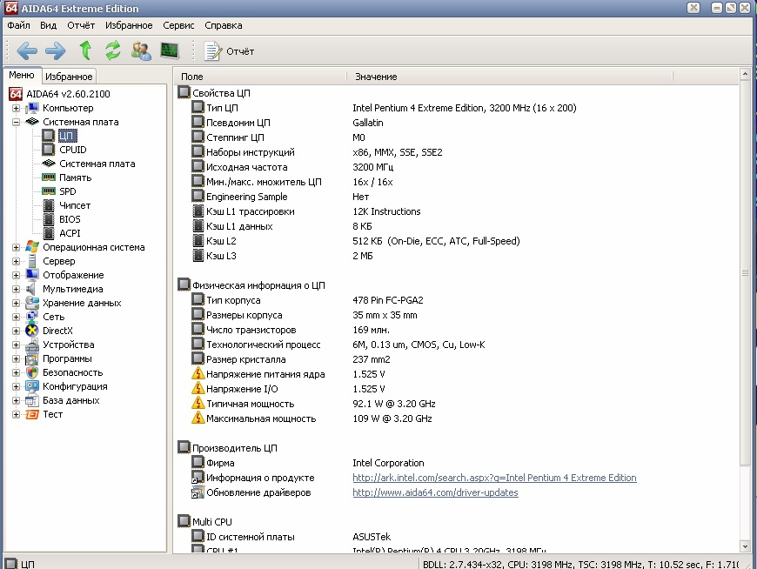The image size is (757, 569).
Task: Open the Сервис menu
Action: point(178,25)
